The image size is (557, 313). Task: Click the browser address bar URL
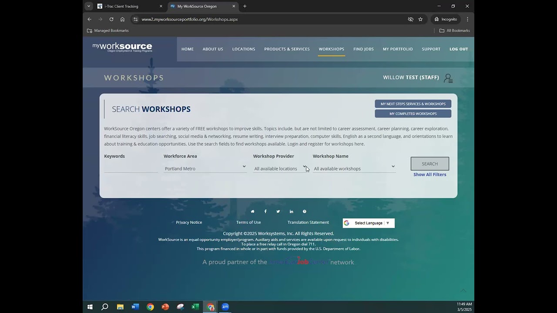point(190,19)
